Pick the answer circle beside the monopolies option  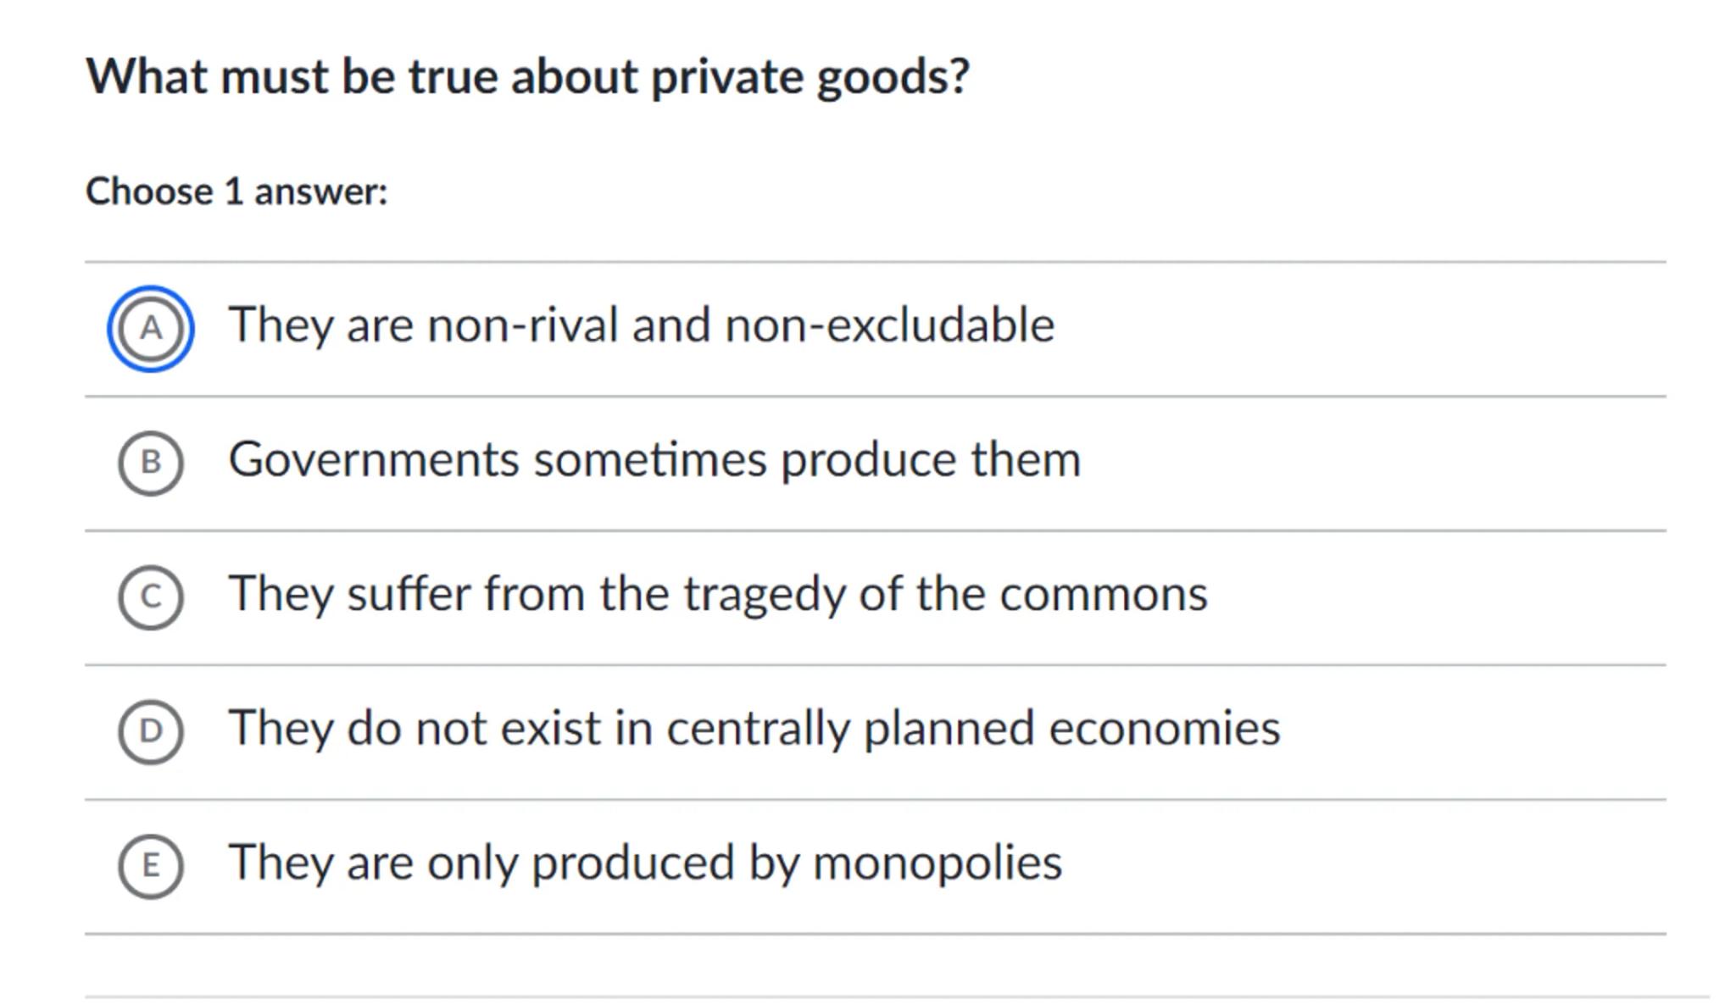[150, 865]
